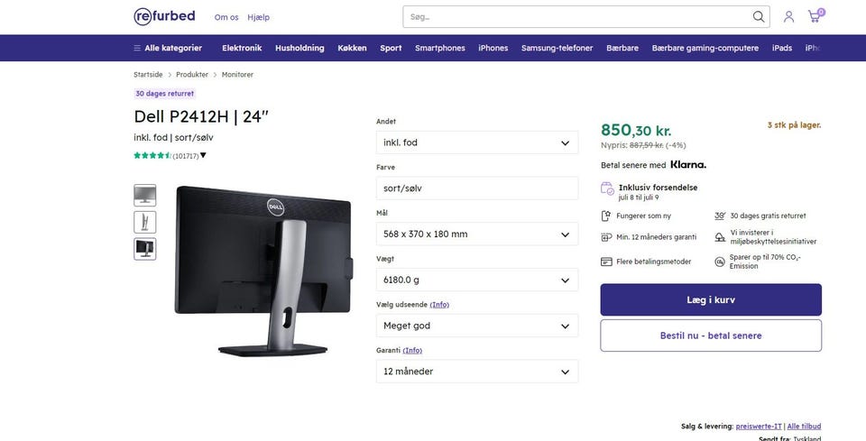Click the Inklusiv forsendelse shipping icon
This screenshot has width=866, height=441.
[607, 188]
